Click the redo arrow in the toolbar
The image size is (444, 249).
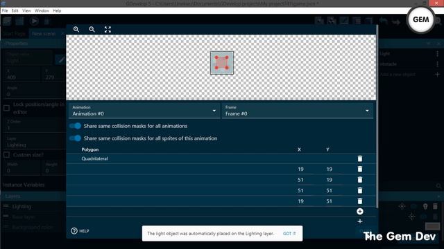(x=396, y=21)
